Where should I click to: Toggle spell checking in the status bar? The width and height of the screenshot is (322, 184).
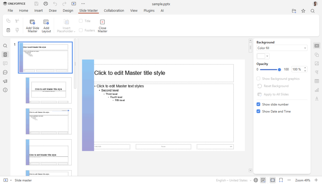pyautogui.click(x=263, y=180)
